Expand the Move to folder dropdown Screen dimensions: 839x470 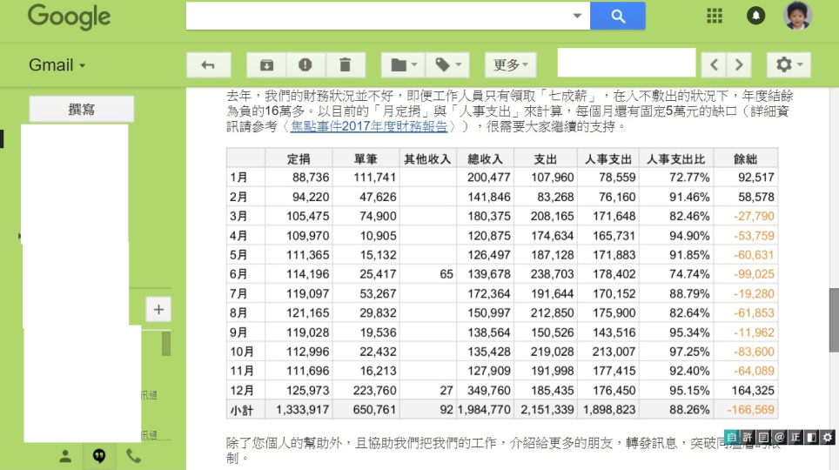pos(403,65)
